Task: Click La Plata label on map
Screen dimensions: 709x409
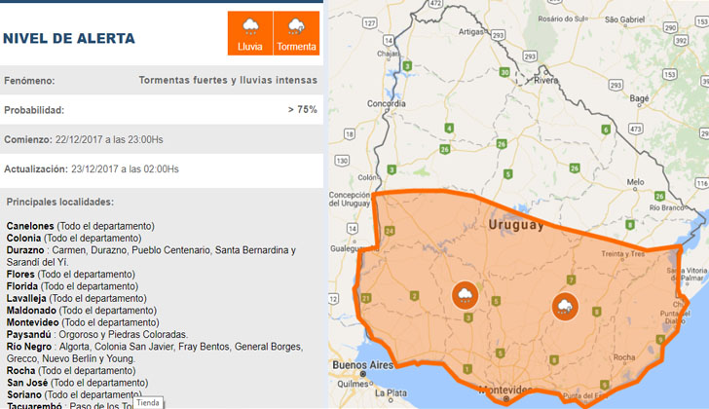Action: [x=391, y=393]
